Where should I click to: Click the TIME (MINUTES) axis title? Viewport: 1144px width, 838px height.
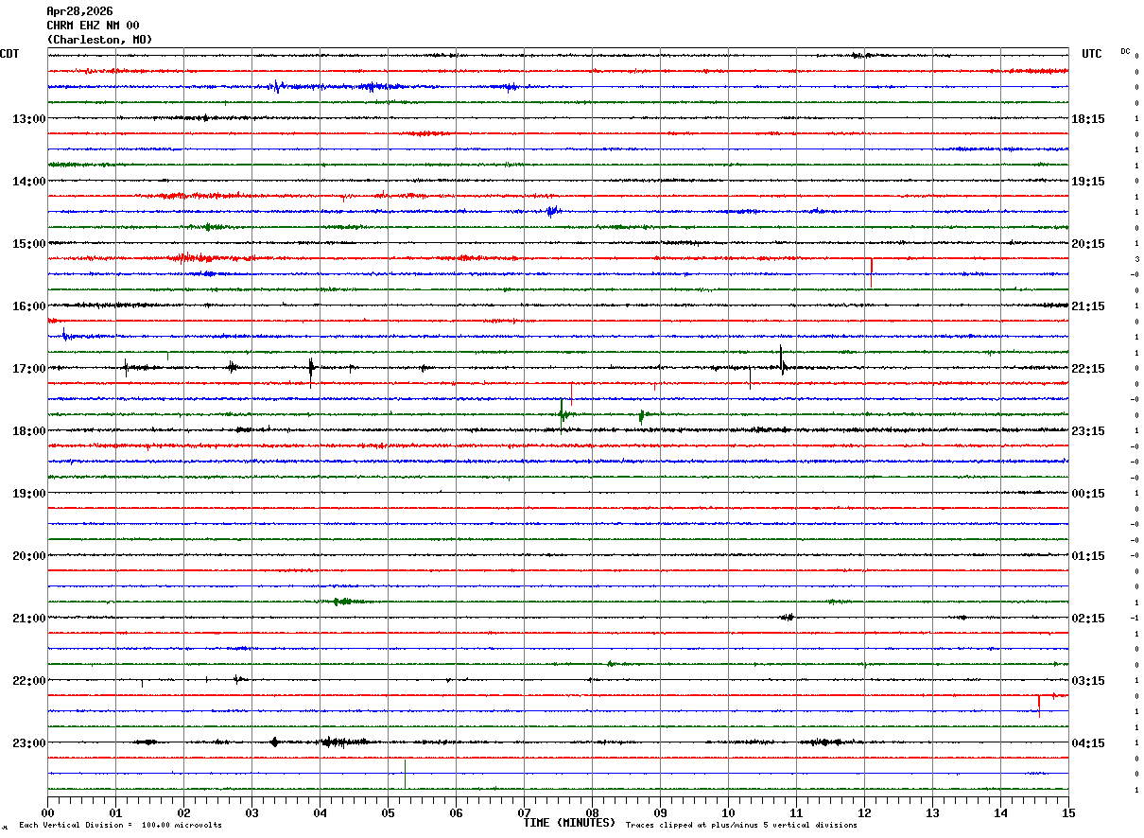pyautogui.click(x=569, y=823)
